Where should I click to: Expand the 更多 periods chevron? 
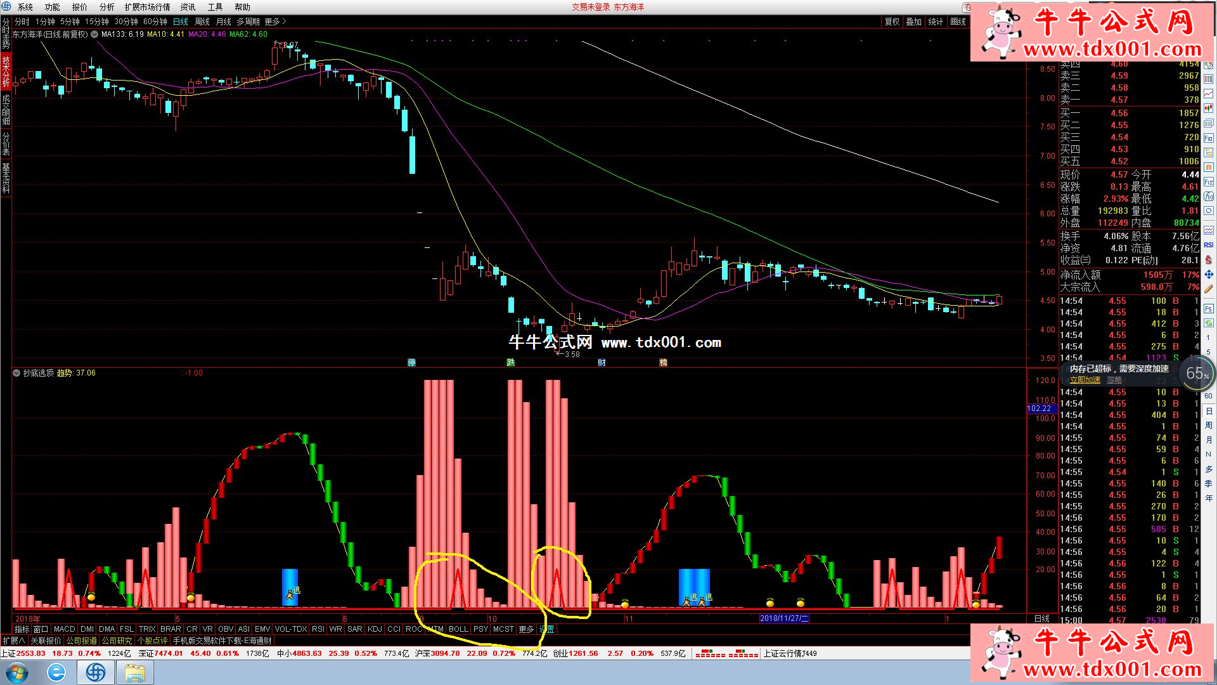click(284, 22)
